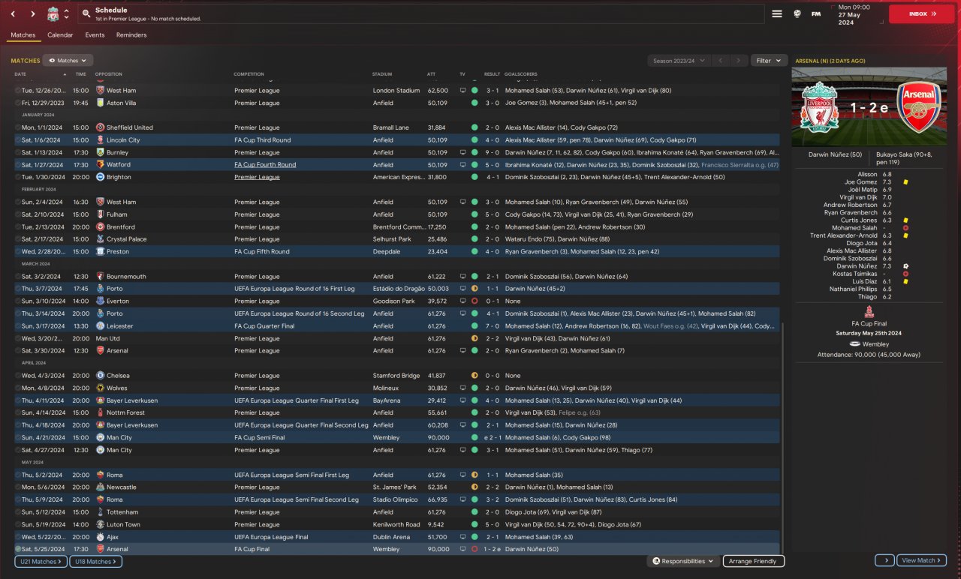The width and height of the screenshot is (961, 579).
Task: Expand the U18 Matches button
Action: tap(96, 562)
